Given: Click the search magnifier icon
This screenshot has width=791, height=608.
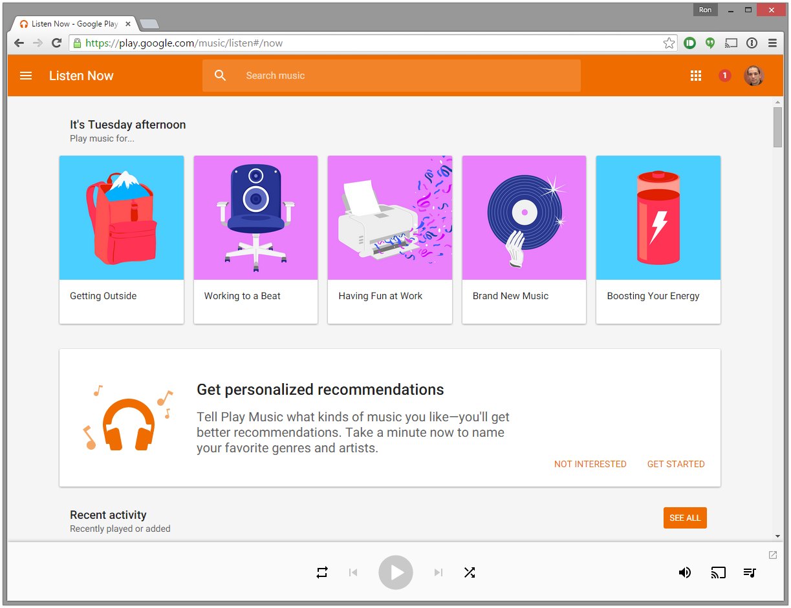Looking at the screenshot, I should (221, 76).
